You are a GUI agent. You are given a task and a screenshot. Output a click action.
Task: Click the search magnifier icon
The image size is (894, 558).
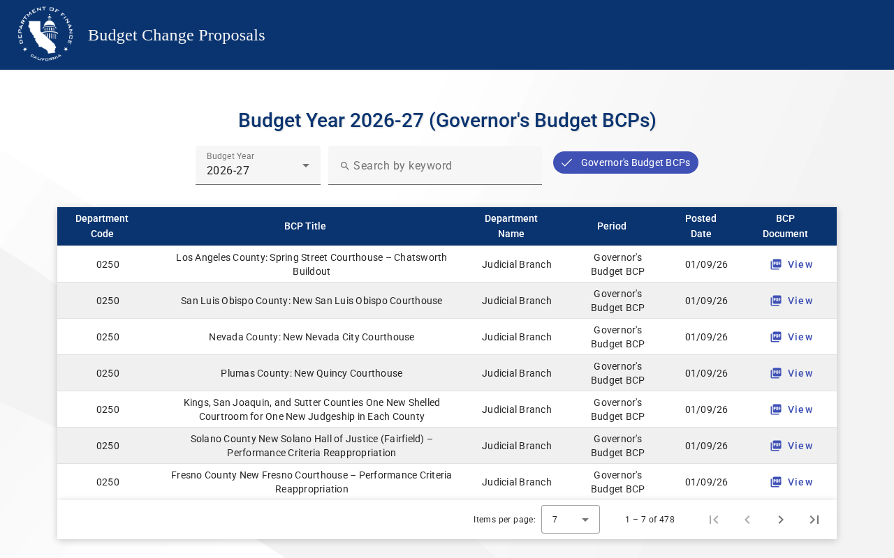tap(344, 166)
